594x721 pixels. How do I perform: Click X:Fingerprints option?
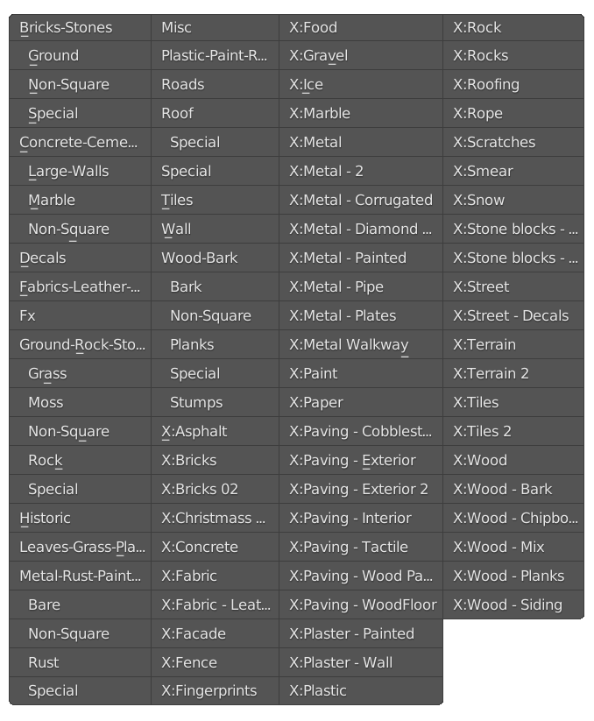click(x=215, y=690)
